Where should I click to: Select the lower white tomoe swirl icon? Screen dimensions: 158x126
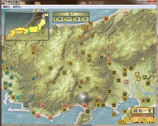(138, 79)
